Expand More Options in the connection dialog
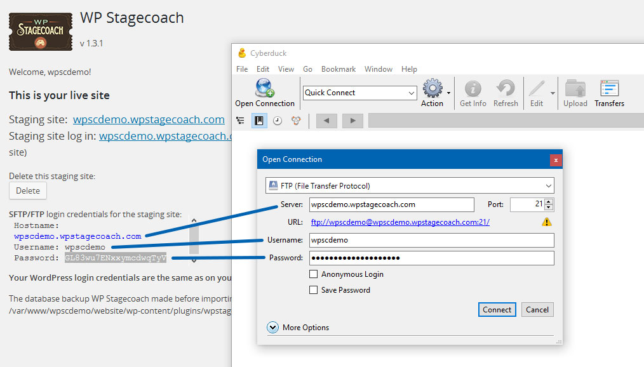Image resolution: width=644 pixels, height=367 pixels. click(x=272, y=328)
